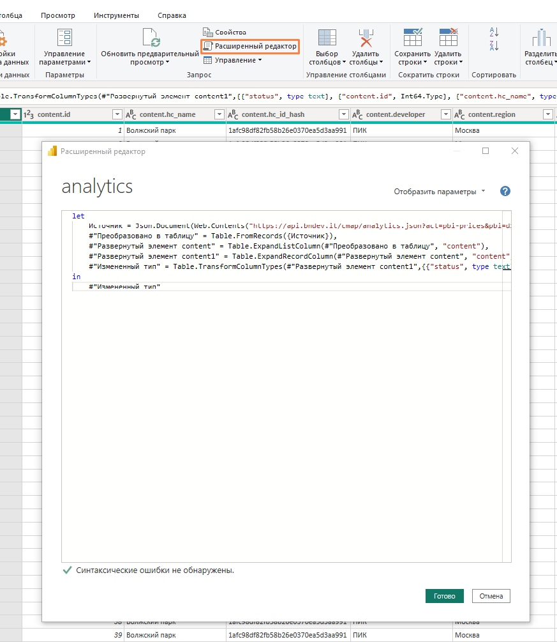Expand the Выбор столбцов dropdown arrow
Screen dimensions: 557x642
(x=344, y=62)
